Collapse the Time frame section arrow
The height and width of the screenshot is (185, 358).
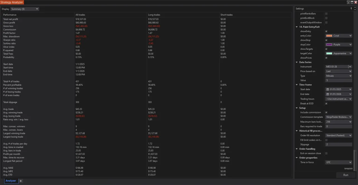297,85
